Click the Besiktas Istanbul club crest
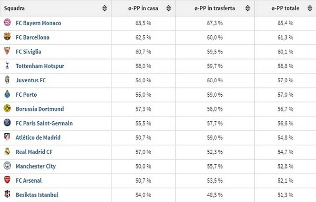The width and height of the screenshot is (316, 202). 7,194
